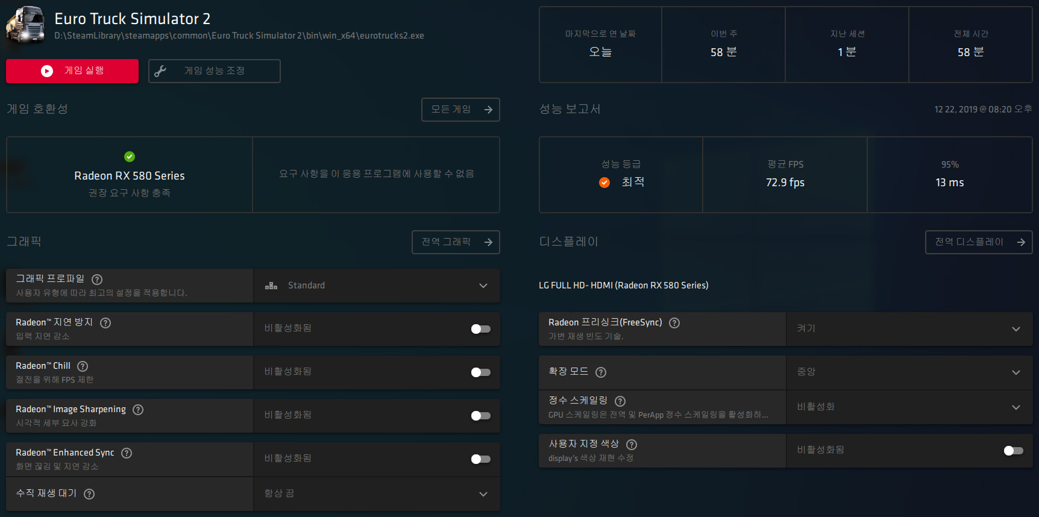
Task: Show help for 확장 모드
Action: [x=601, y=372]
